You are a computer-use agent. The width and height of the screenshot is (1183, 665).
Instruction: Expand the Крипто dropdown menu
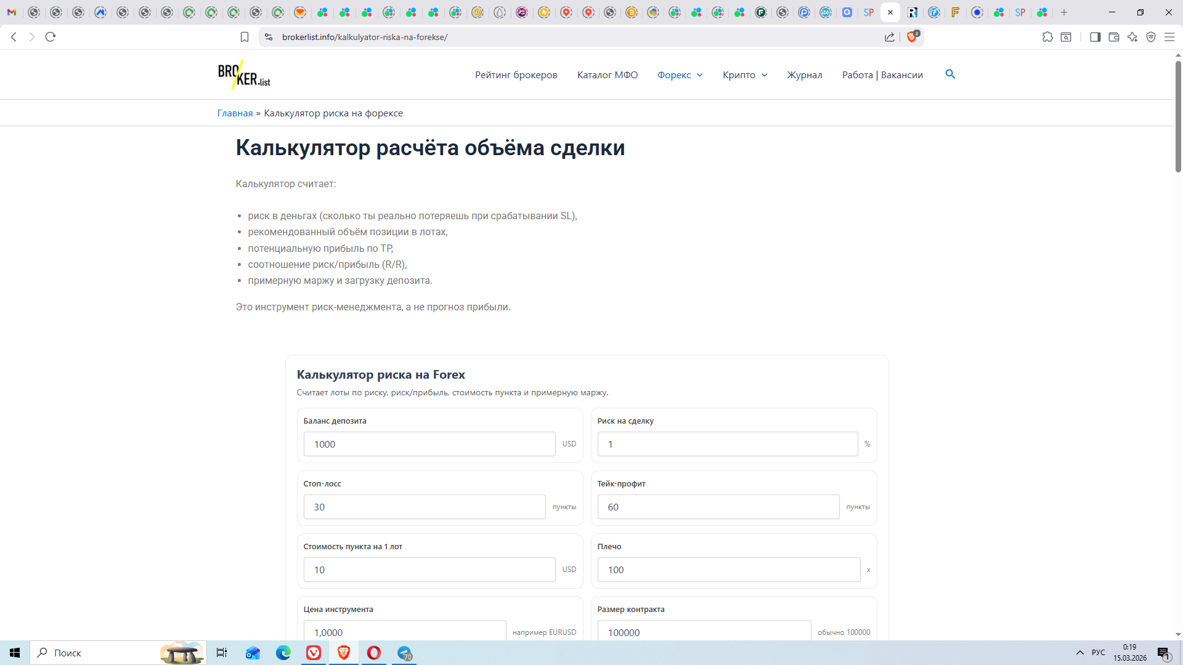pyautogui.click(x=745, y=75)
